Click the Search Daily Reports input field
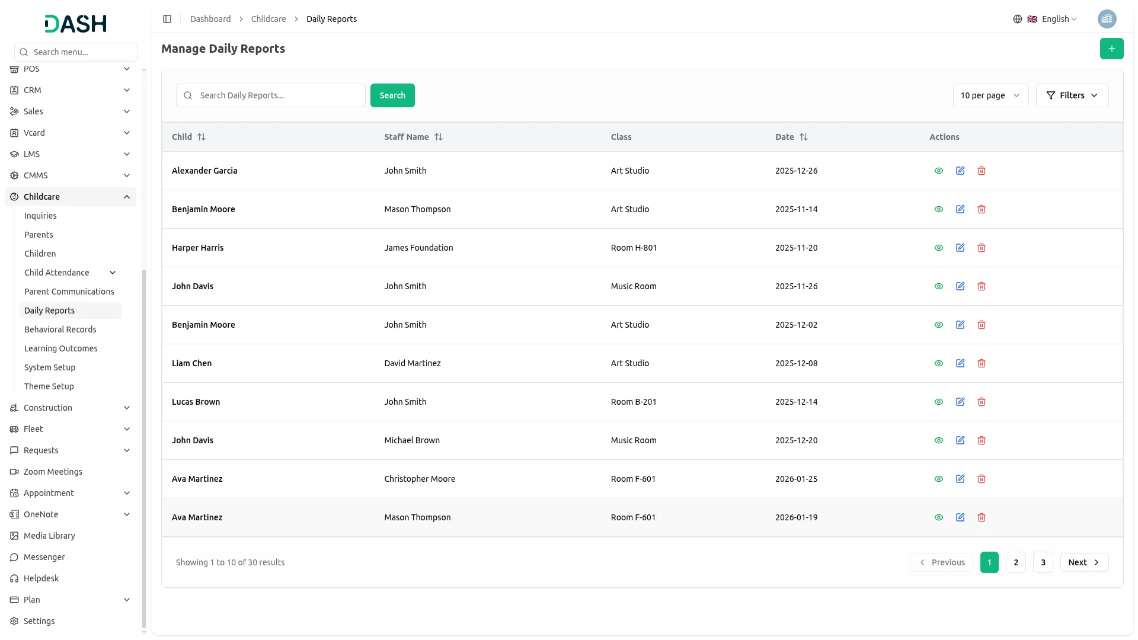The image size is (1138, 640). 279,95
